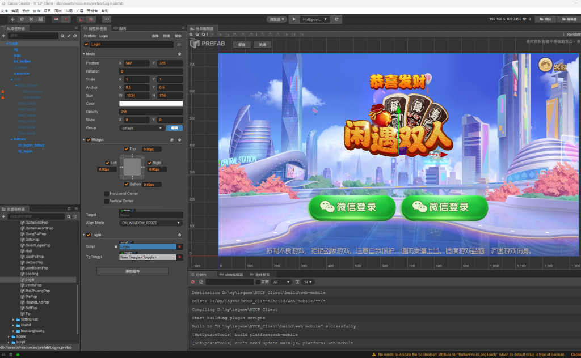Open Widget component help icon

[x=172, y=140]
